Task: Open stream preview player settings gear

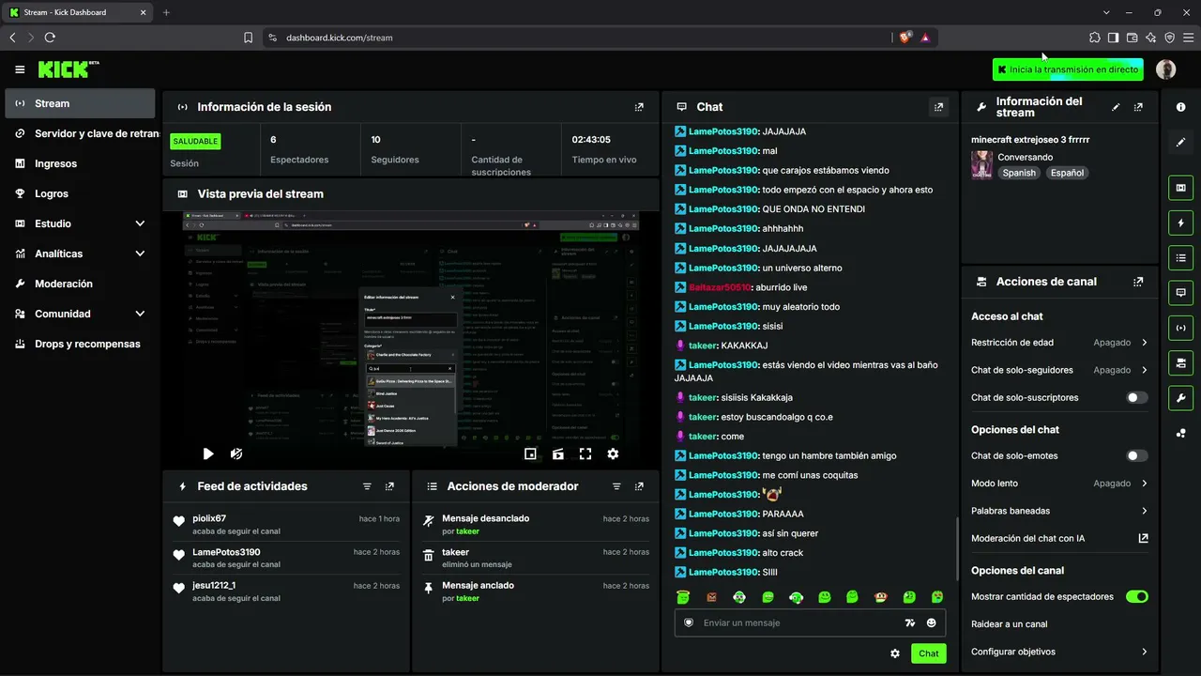Action: tap(613, 453)
